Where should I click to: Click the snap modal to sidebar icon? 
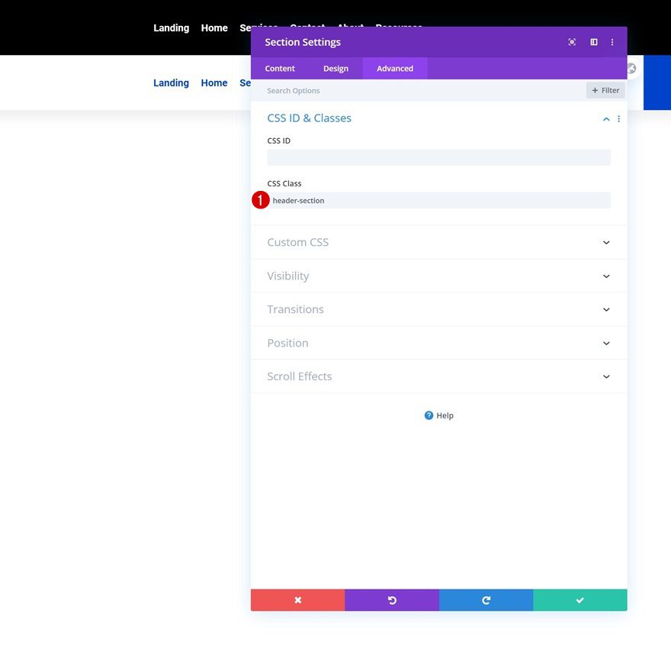click(x=594, y=42)
